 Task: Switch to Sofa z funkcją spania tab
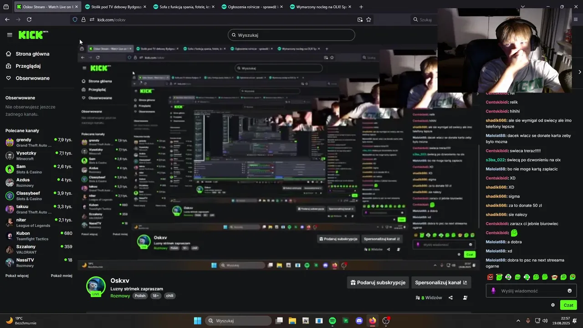click(184, 7)
